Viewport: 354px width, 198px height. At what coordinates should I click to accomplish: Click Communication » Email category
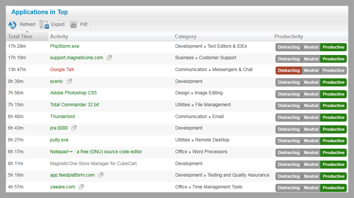tap(199, 117)
